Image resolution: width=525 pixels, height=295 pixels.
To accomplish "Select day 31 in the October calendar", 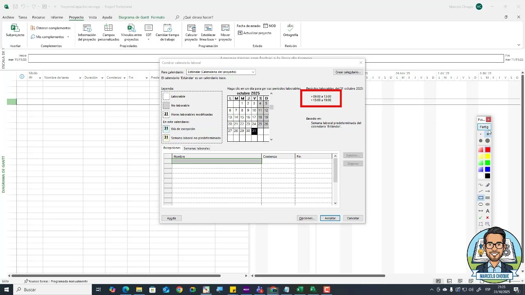I will [254, 131].
